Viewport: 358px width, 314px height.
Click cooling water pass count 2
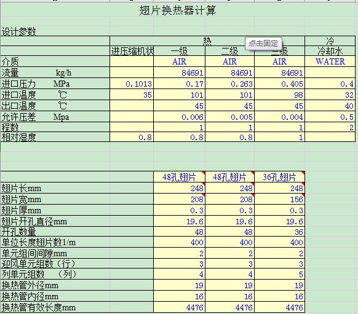(330, 127)
